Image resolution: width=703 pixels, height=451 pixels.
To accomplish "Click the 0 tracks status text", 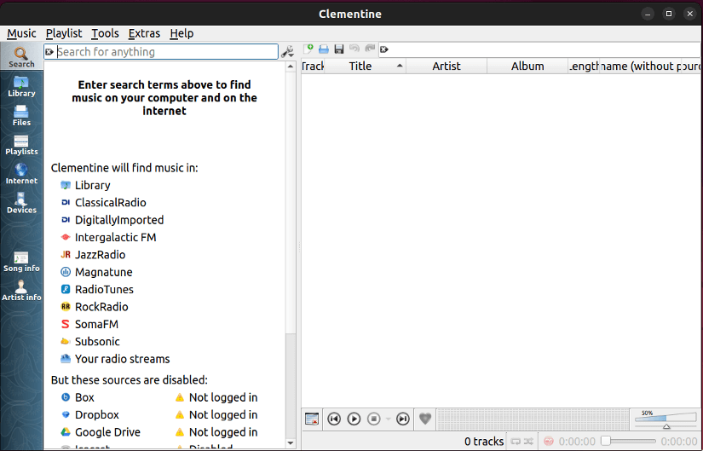I will click(484, 442).
